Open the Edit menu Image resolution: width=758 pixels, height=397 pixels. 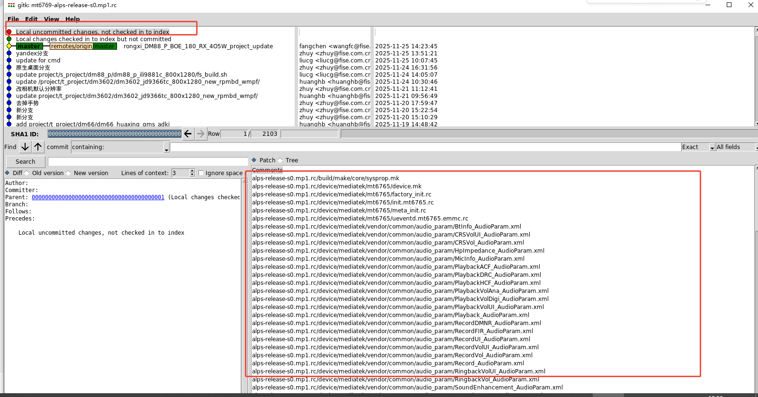[x=31, y=19]
